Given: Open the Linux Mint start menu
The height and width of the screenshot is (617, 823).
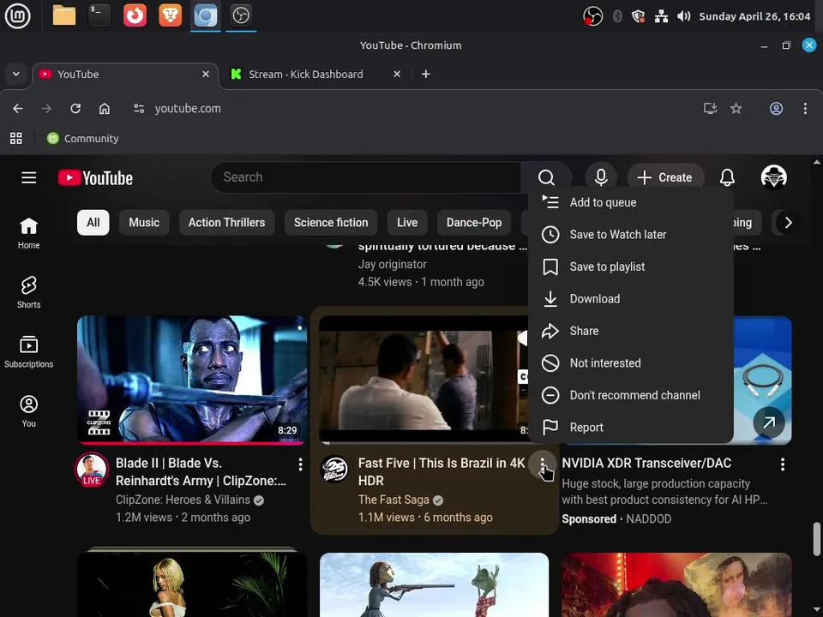Looking at the screenshot, I should click(x=18, y=15).
